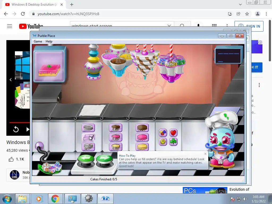Close the Windows 8 Desktop Evolution tab
This screenshot has width=272, height=204.
tap(62, 5)
